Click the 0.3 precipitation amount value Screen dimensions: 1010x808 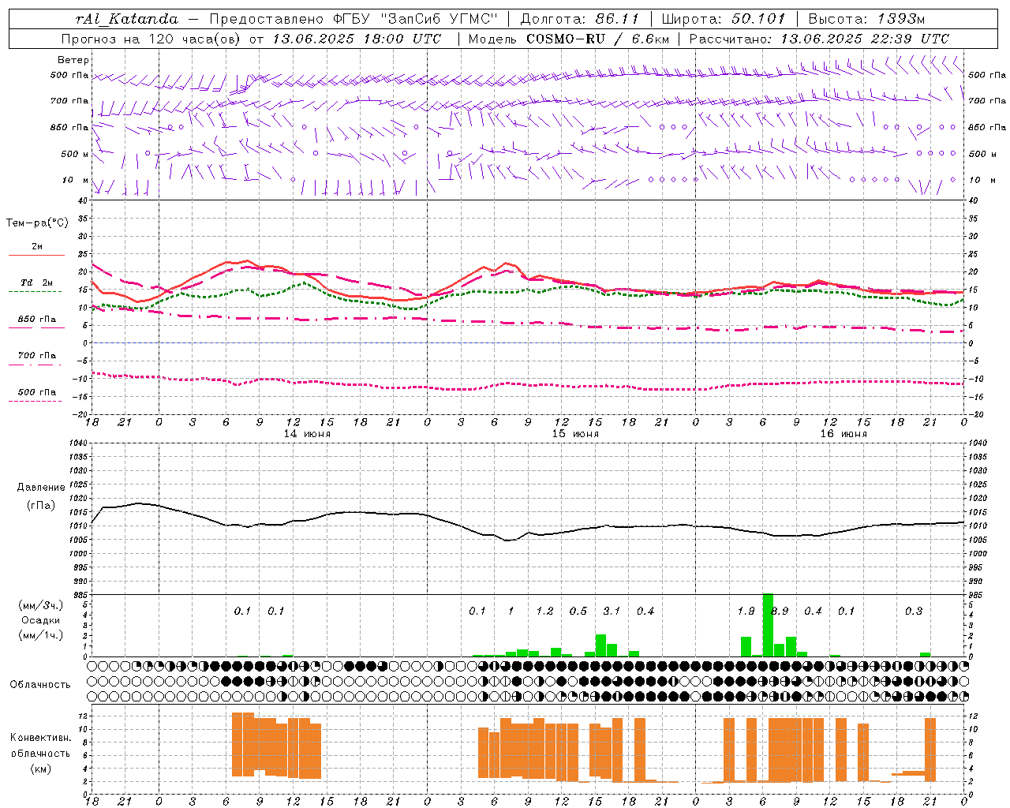coord(914,612)
